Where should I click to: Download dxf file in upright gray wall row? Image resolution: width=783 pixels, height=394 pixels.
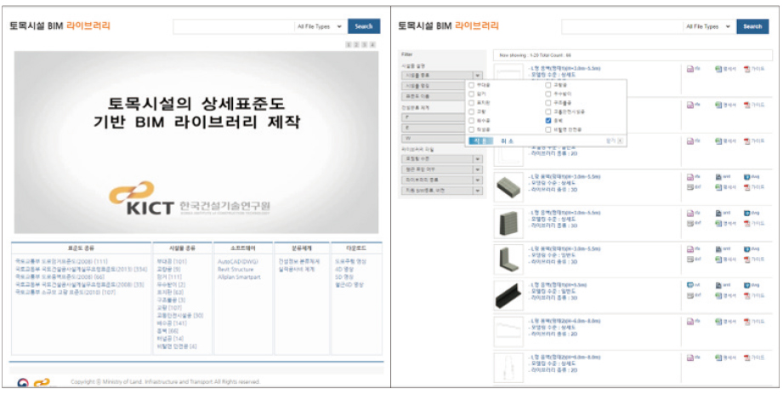[x=694, y=223]
